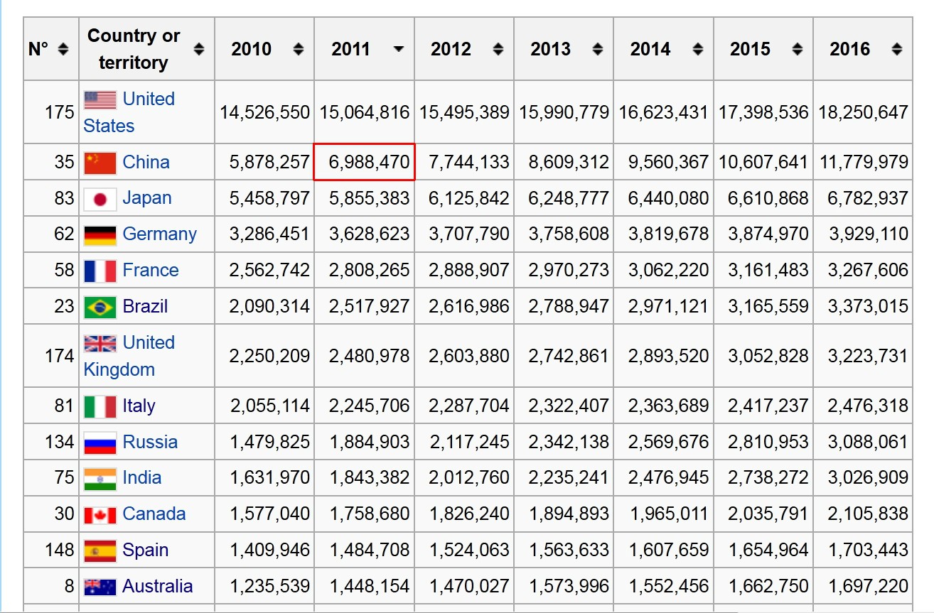The image size is (934, 613).
Task: Click the Japan flag icon
Action: click(x=100, y=199)
